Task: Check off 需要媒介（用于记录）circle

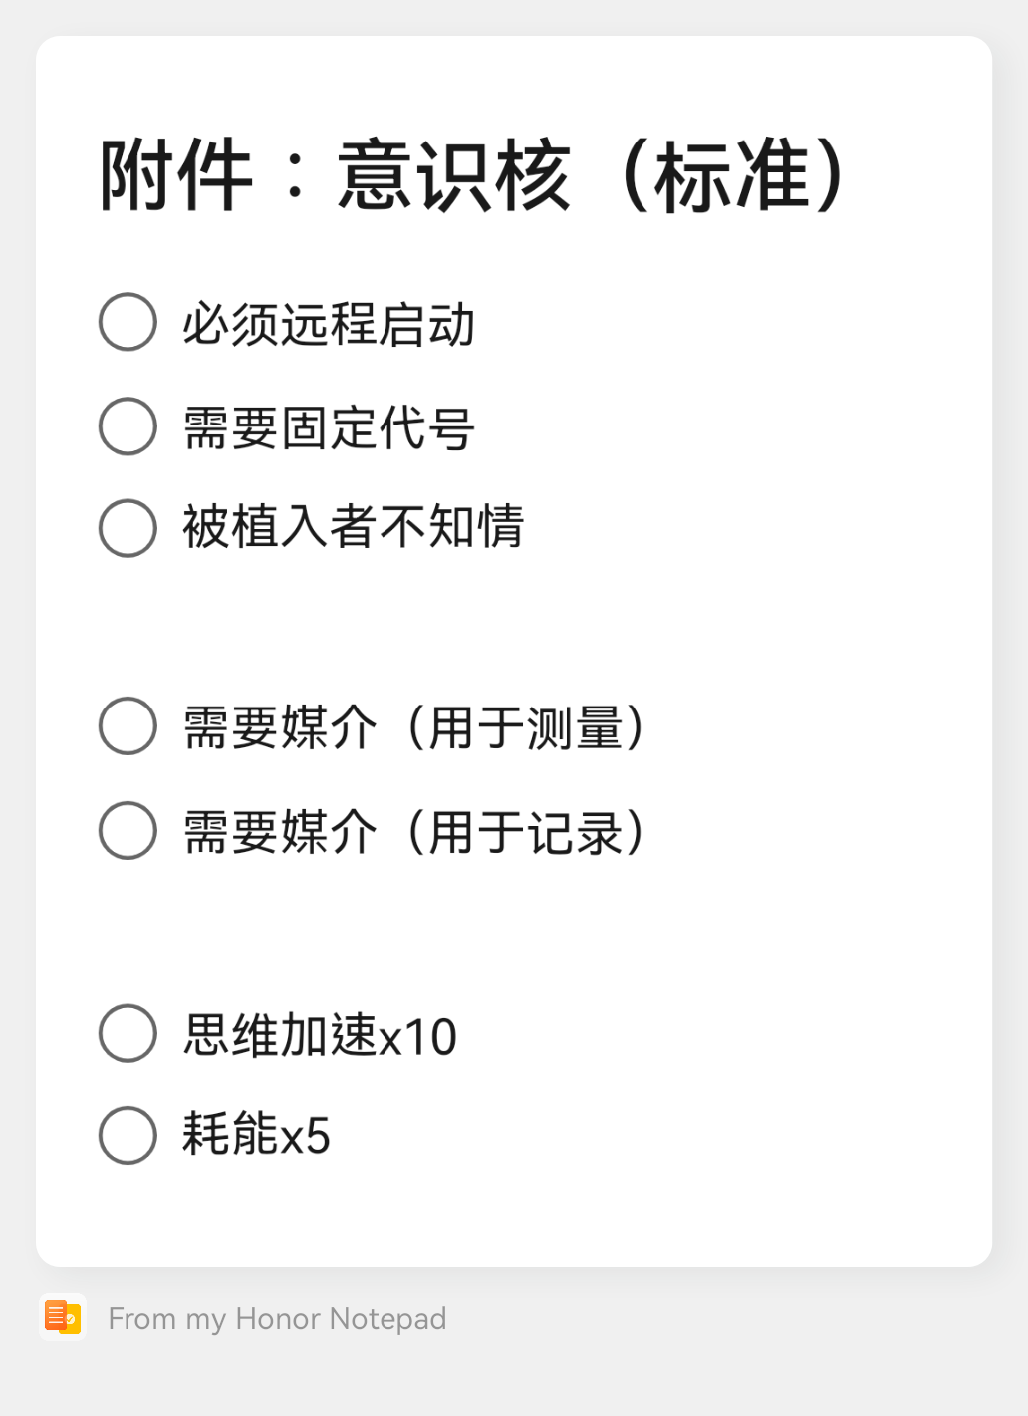Action: [x=128, y=830]
